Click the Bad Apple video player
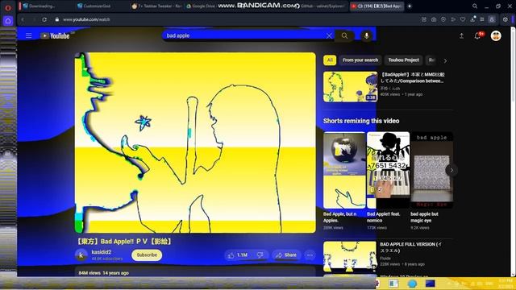 click(195, 143)
